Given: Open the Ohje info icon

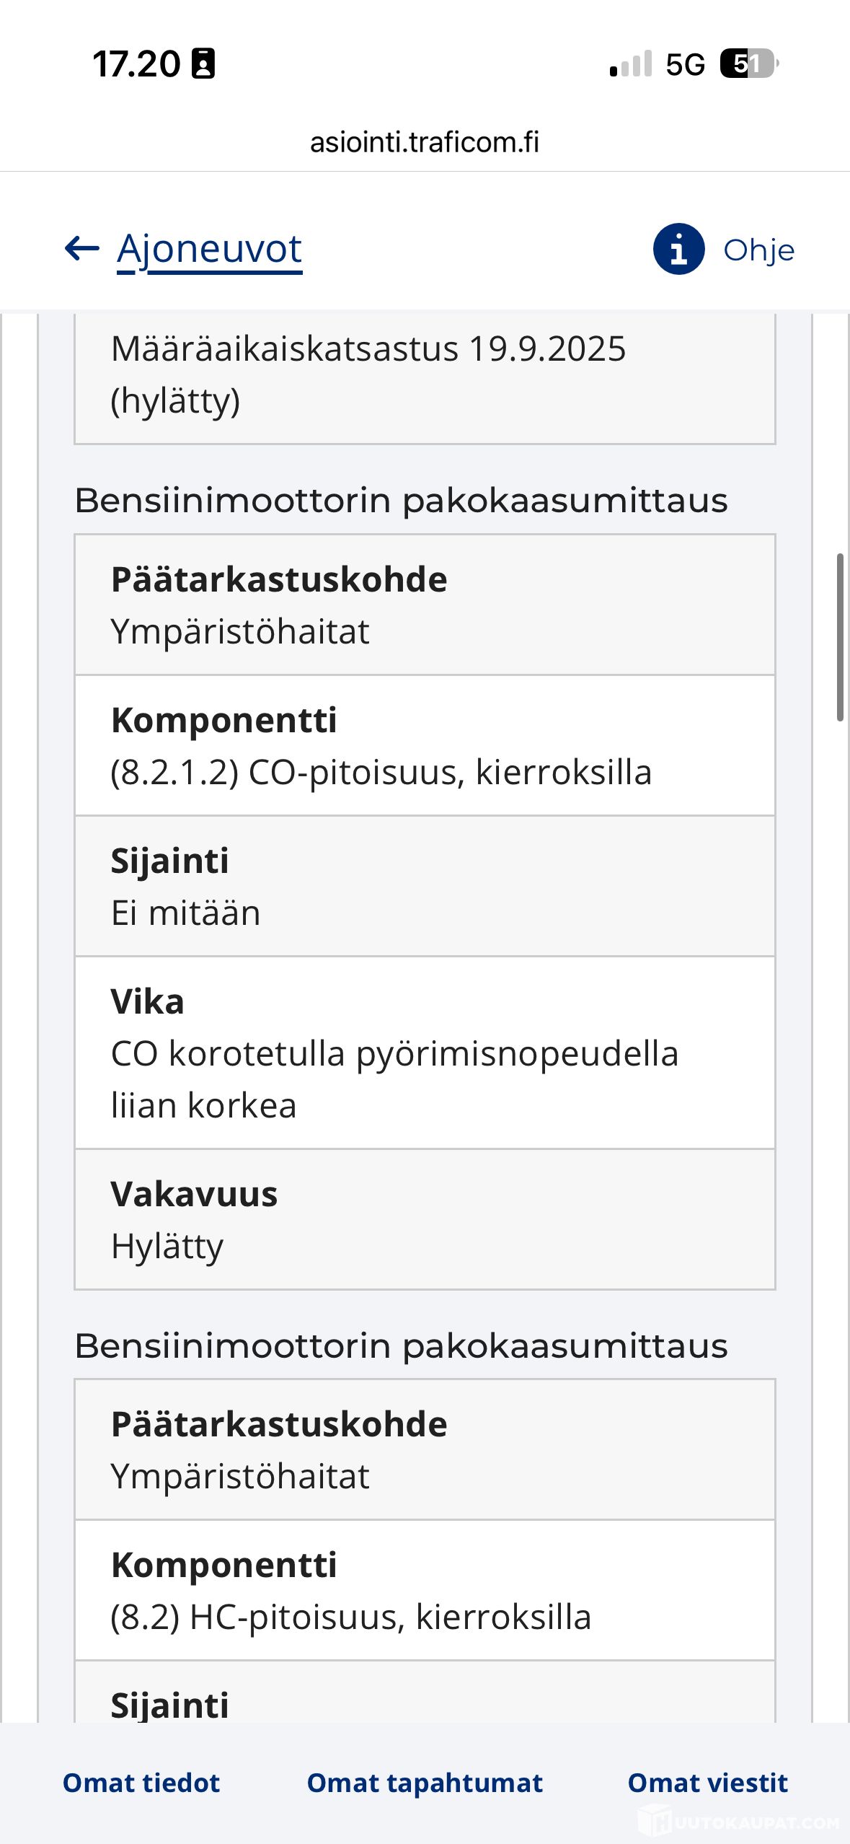Looking at the screenshot, I should pos(678,249).
